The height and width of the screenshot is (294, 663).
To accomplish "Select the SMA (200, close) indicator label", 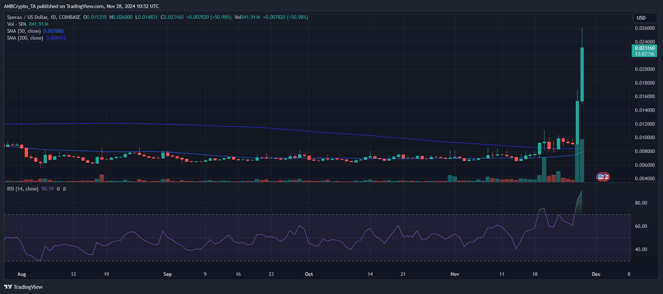I will 25,38.
